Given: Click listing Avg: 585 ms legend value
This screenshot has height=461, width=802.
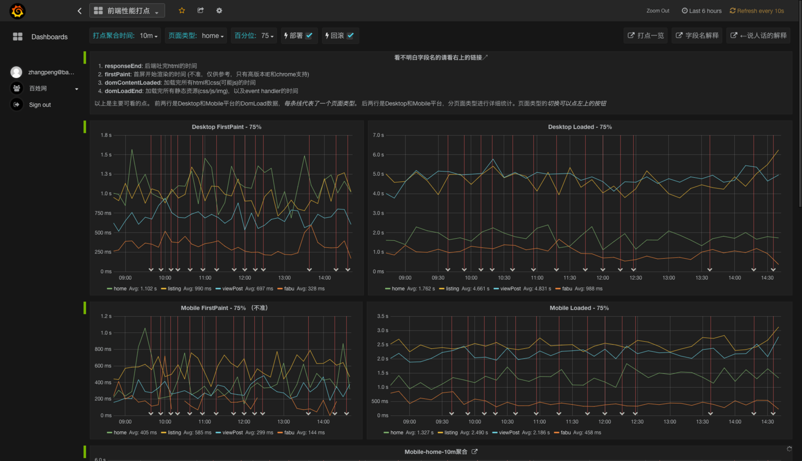Looking at the screenshot, I should [197, 433].
